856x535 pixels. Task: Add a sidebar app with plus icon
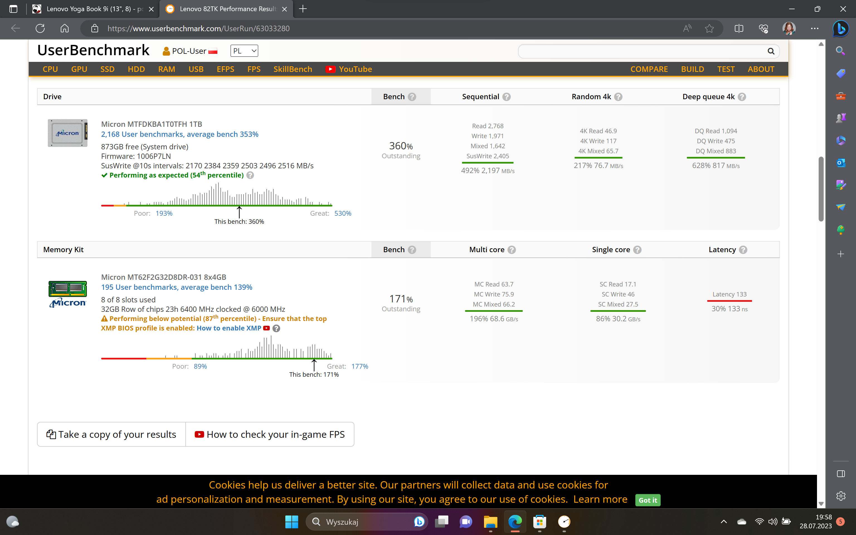click(841, 254)
